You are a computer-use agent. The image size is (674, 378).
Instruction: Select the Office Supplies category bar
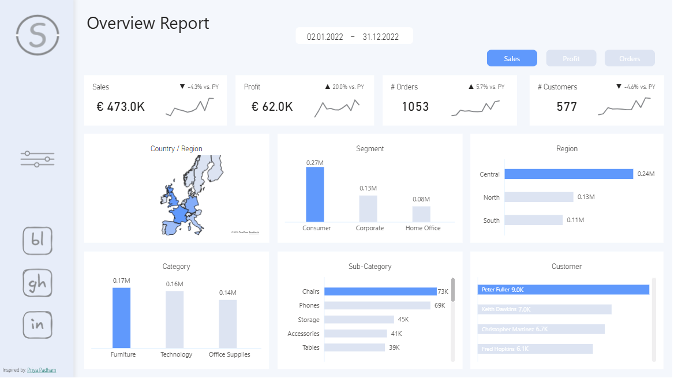tap(228, 324)
